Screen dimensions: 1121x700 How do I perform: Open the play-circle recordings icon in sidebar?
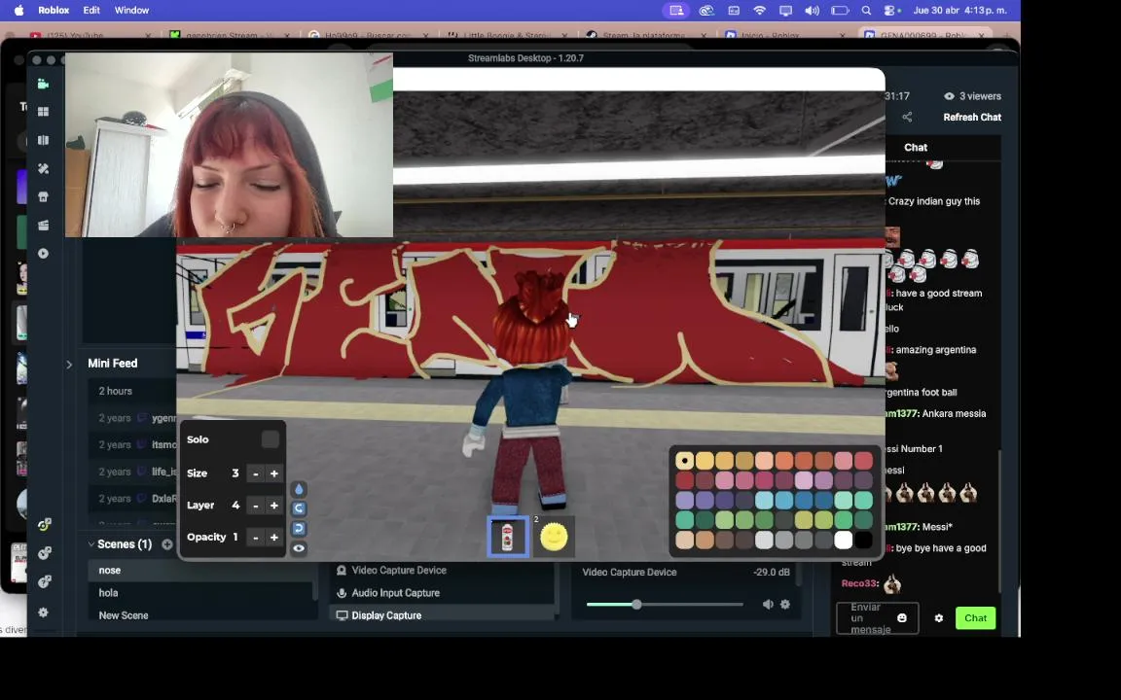(43, 254)
